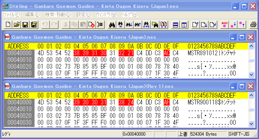Click scrollbar thumb in top document window
The width and height of the screenshot is (259, 139).
251,60
